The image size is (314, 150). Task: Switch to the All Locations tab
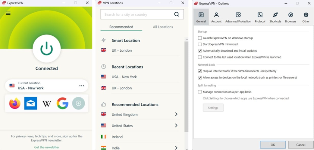(x=163, y=27)
